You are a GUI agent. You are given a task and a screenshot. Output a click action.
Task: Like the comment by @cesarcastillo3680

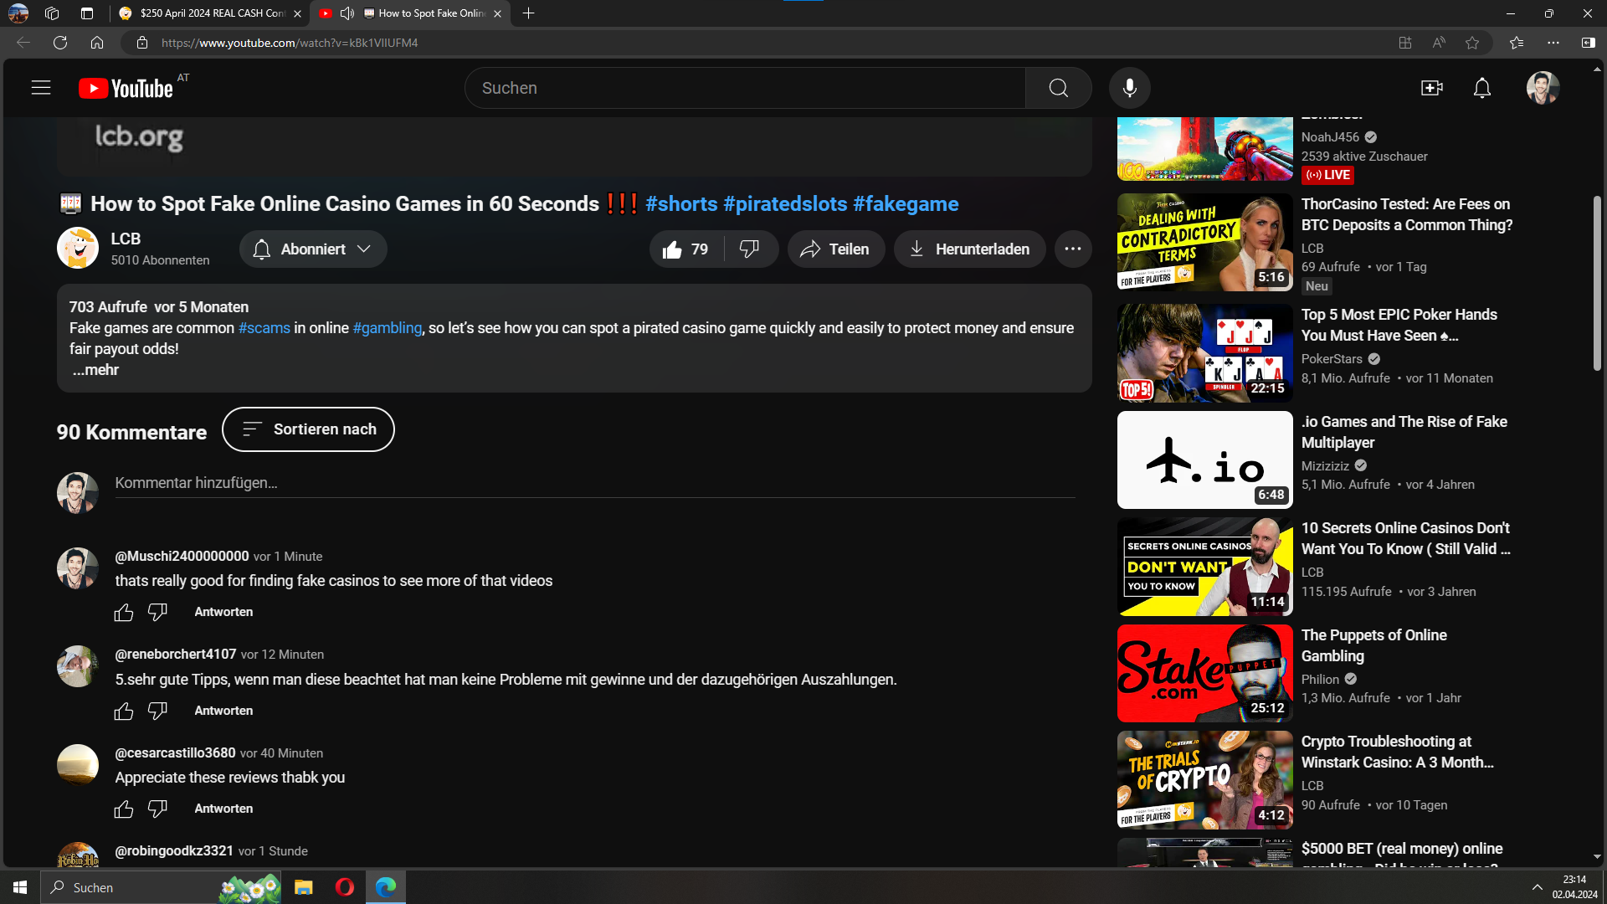pyautogui.click(x=124, y=809)
